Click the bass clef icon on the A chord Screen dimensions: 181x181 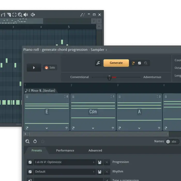(159, 128)
